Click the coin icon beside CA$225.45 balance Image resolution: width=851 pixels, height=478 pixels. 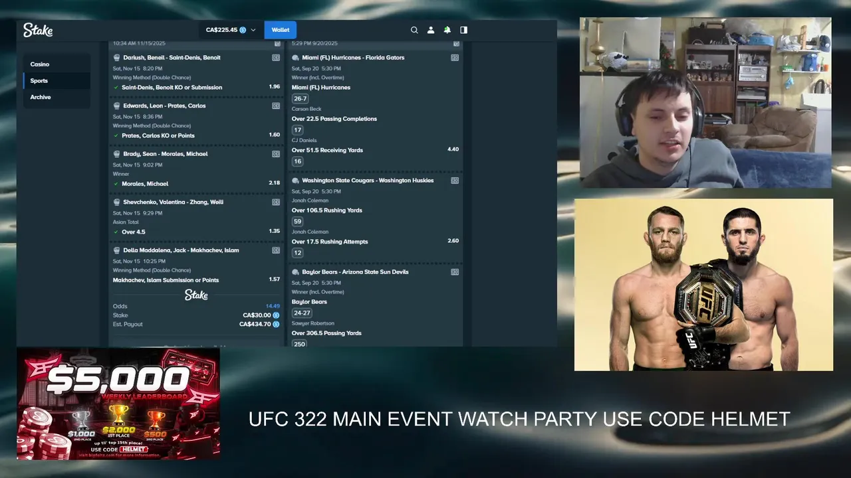243,30
